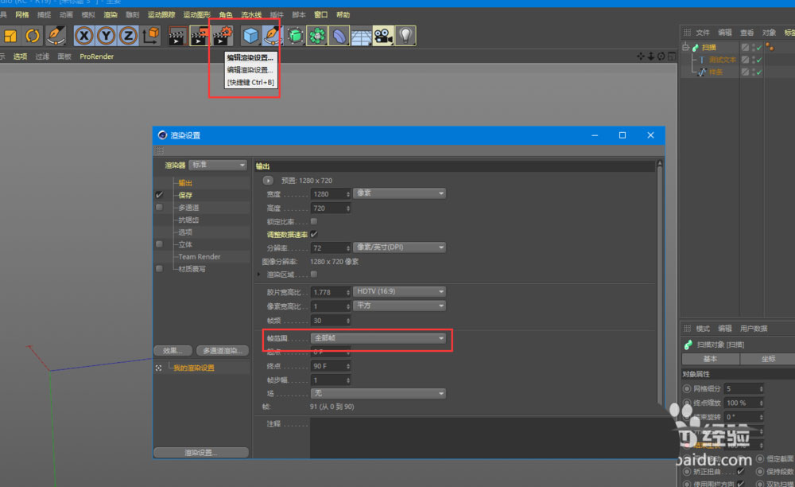The height and width of the screenshot is (487, 795).
Task: Add a camera from the toolbar
Action: click(x=383, y=36)
